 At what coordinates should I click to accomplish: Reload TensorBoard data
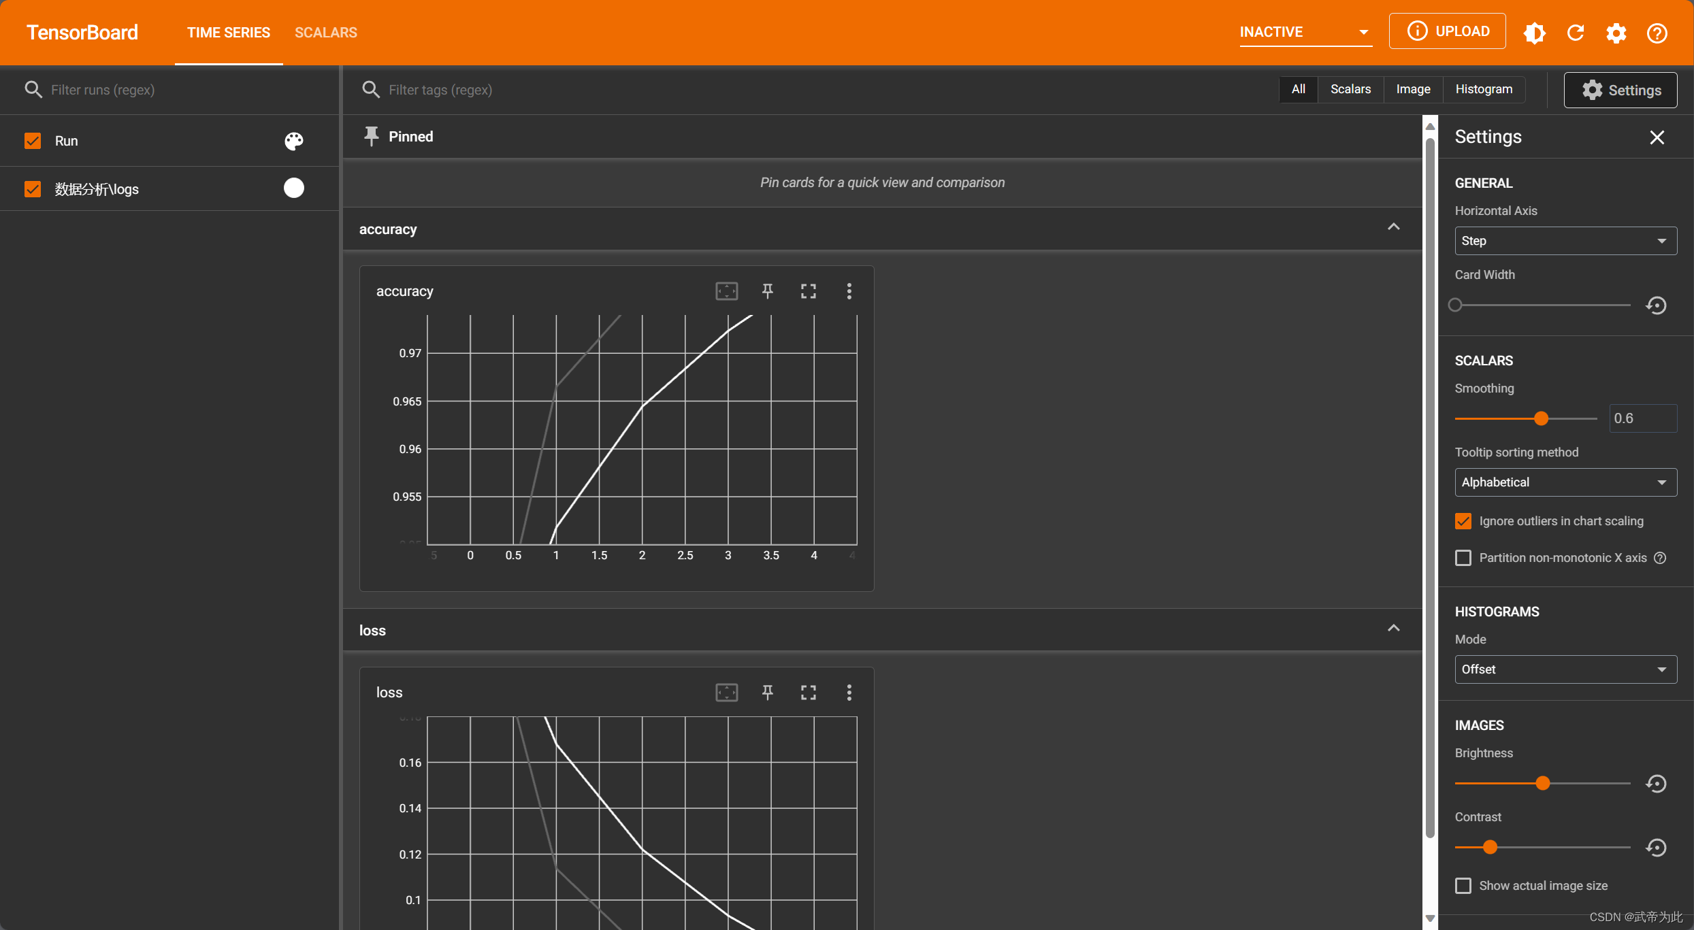click(x=1576, y=33)
